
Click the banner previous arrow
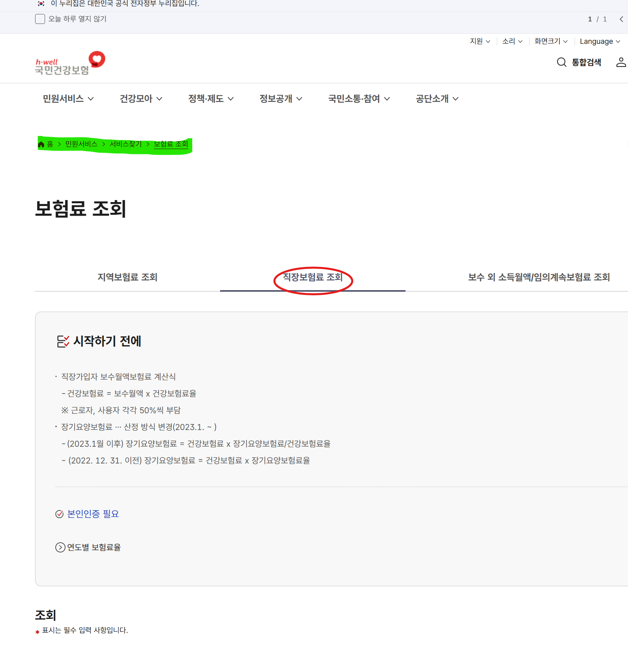621,19
